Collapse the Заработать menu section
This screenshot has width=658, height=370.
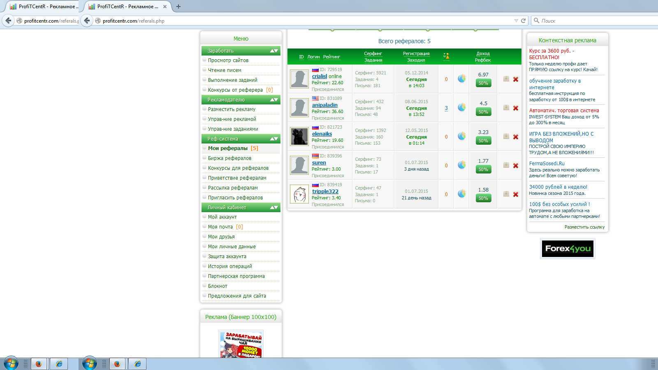(274, 51)
